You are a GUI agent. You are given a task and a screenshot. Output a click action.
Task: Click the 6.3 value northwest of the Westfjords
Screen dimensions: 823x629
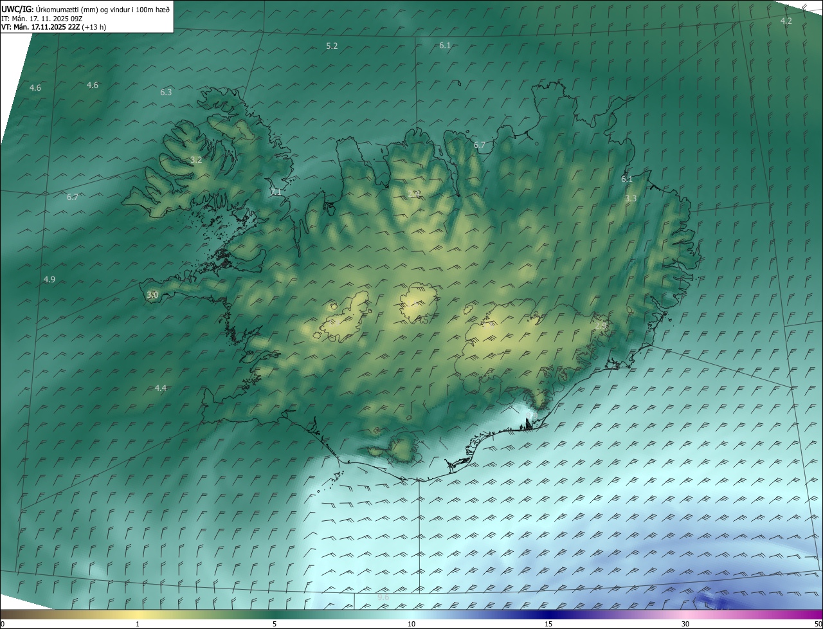(166, 92)
